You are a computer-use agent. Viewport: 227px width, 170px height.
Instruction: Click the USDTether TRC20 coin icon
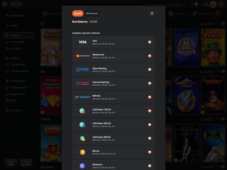pyautogui.click(x=82, y=111)
